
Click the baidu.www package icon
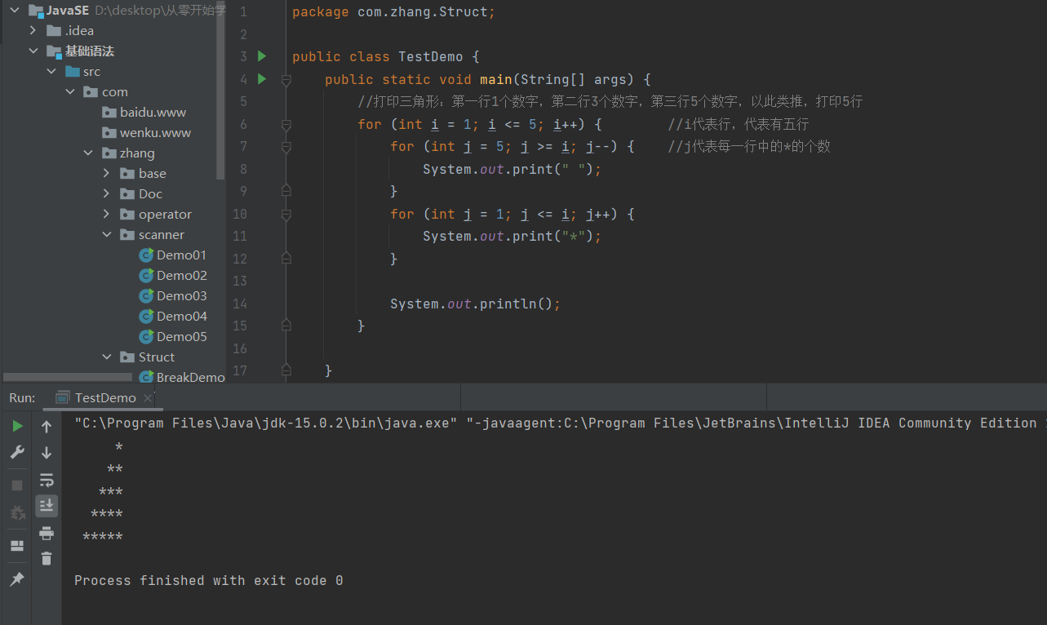pos(109,112)
